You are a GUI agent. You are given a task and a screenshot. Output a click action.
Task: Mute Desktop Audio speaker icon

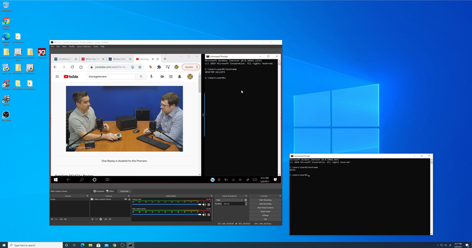click(x=204, y=205)
